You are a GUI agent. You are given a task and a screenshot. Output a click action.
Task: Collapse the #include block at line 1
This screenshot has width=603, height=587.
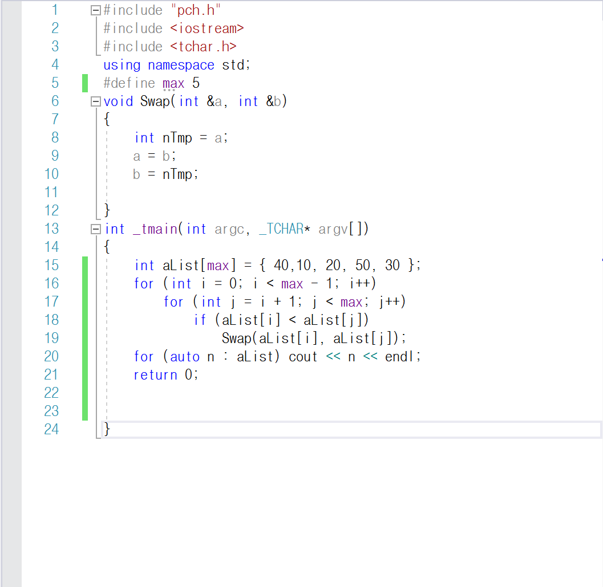click(95, 10)
